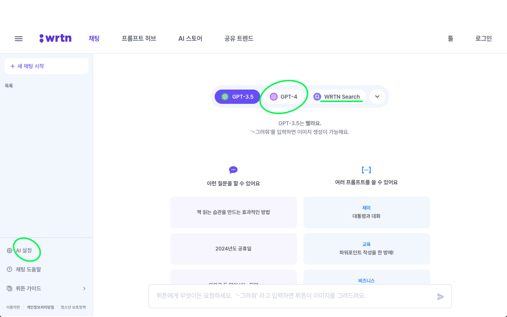Expand the model list chevron

(x=377, y=97)
